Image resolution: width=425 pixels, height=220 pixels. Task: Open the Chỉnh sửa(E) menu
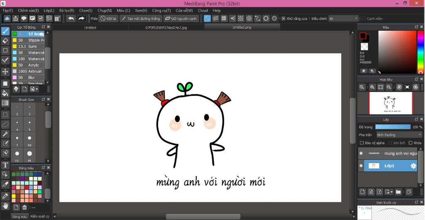[28, 10]
